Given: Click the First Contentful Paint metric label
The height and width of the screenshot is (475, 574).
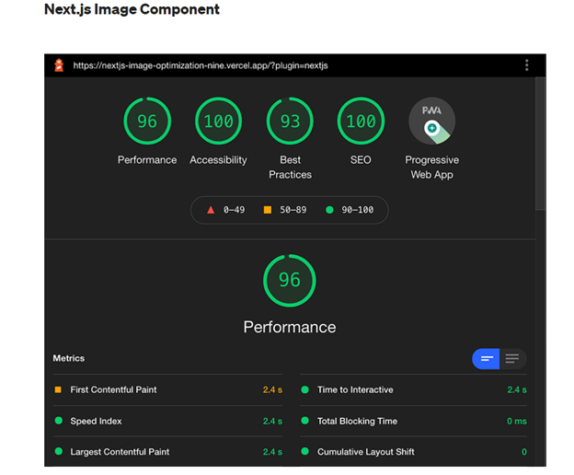Looking at the screenshot, I should point(113,389).
